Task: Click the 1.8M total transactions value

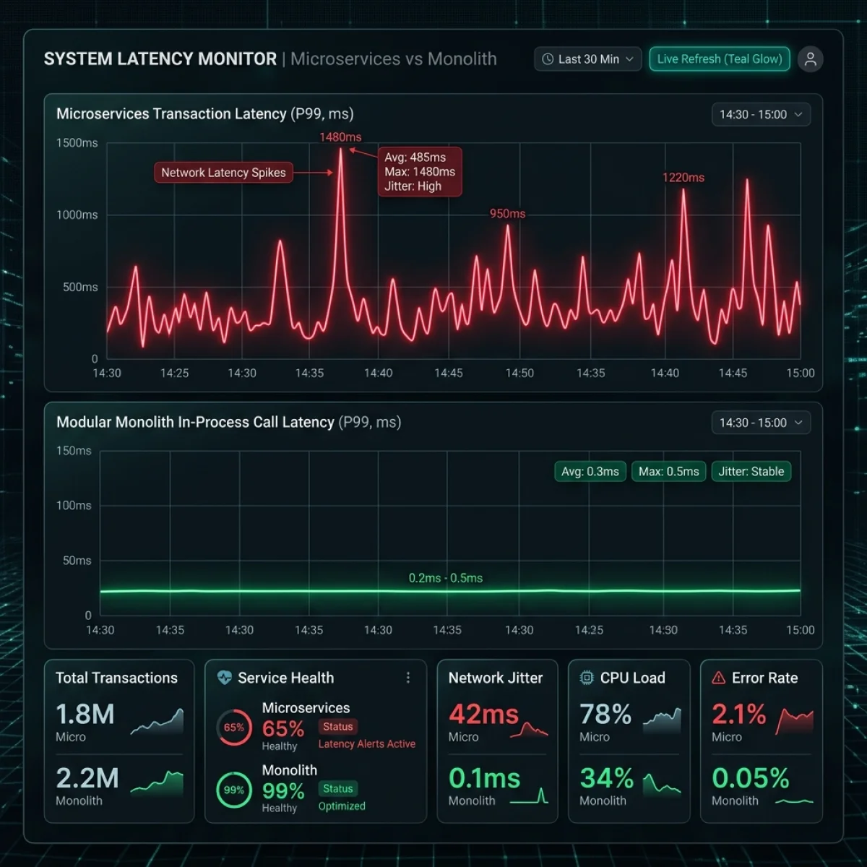Action: point(85,715)
